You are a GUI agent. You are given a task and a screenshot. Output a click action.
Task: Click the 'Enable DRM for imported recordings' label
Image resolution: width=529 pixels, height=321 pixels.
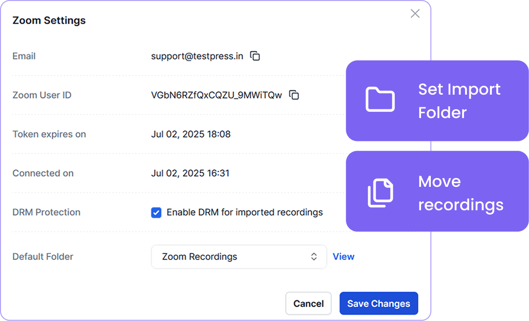(244, 212)
